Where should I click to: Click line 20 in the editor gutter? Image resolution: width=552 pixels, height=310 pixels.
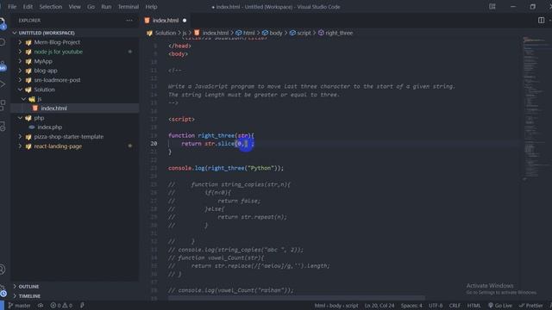tap(154, 144)
